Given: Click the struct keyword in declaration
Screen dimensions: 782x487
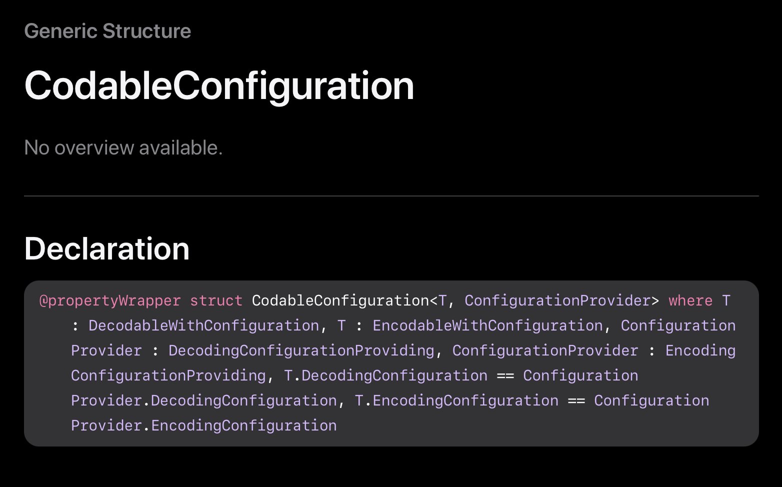Looking at the screenshot, I should (x=216, y=300).
